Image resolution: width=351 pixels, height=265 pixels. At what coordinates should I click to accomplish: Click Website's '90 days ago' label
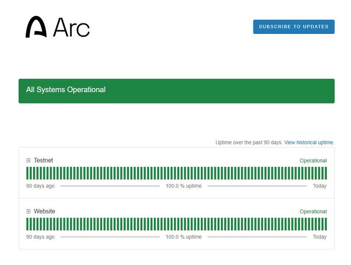coord(40,237)
